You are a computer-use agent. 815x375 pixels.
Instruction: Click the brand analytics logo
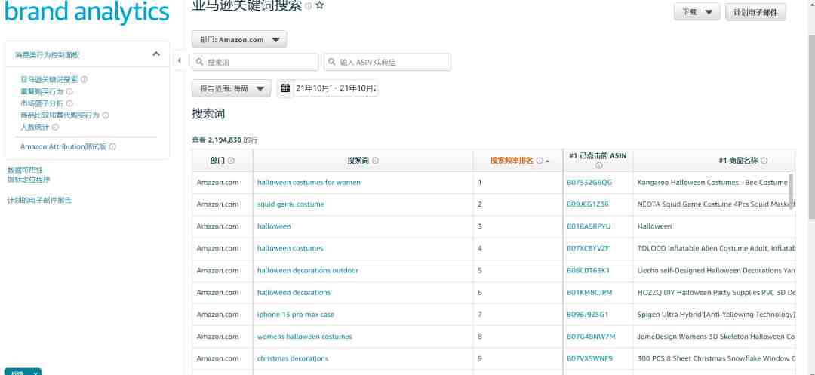click(87, 11)
